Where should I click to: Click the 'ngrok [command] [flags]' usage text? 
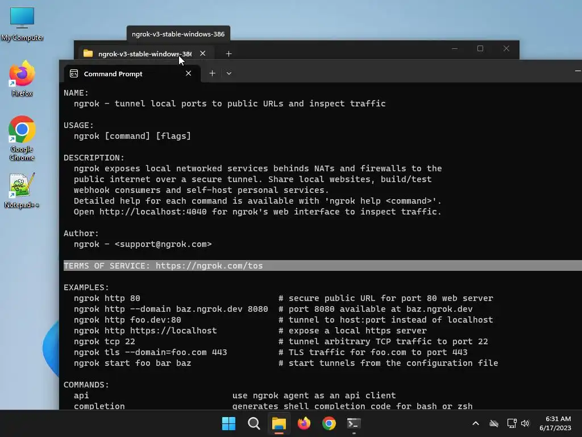click(132, 136)
